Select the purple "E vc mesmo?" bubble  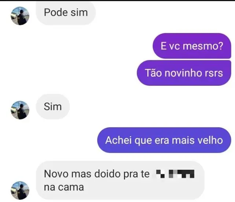click(192, 46)
